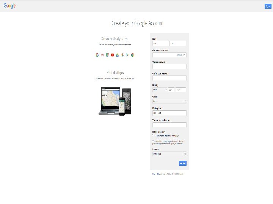Click the blue Sign in button in header
Image resolution: width=273 pixels, height=204 pixels.
[x=268, y=6]
